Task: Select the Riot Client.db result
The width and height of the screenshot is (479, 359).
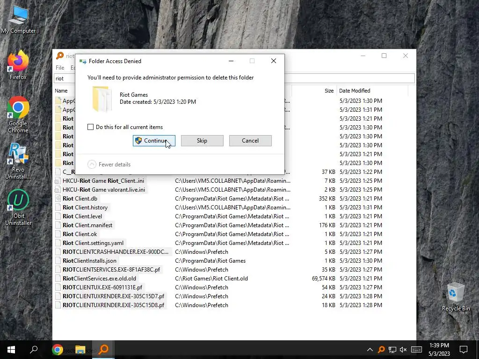Action: (x=80, y=198)
